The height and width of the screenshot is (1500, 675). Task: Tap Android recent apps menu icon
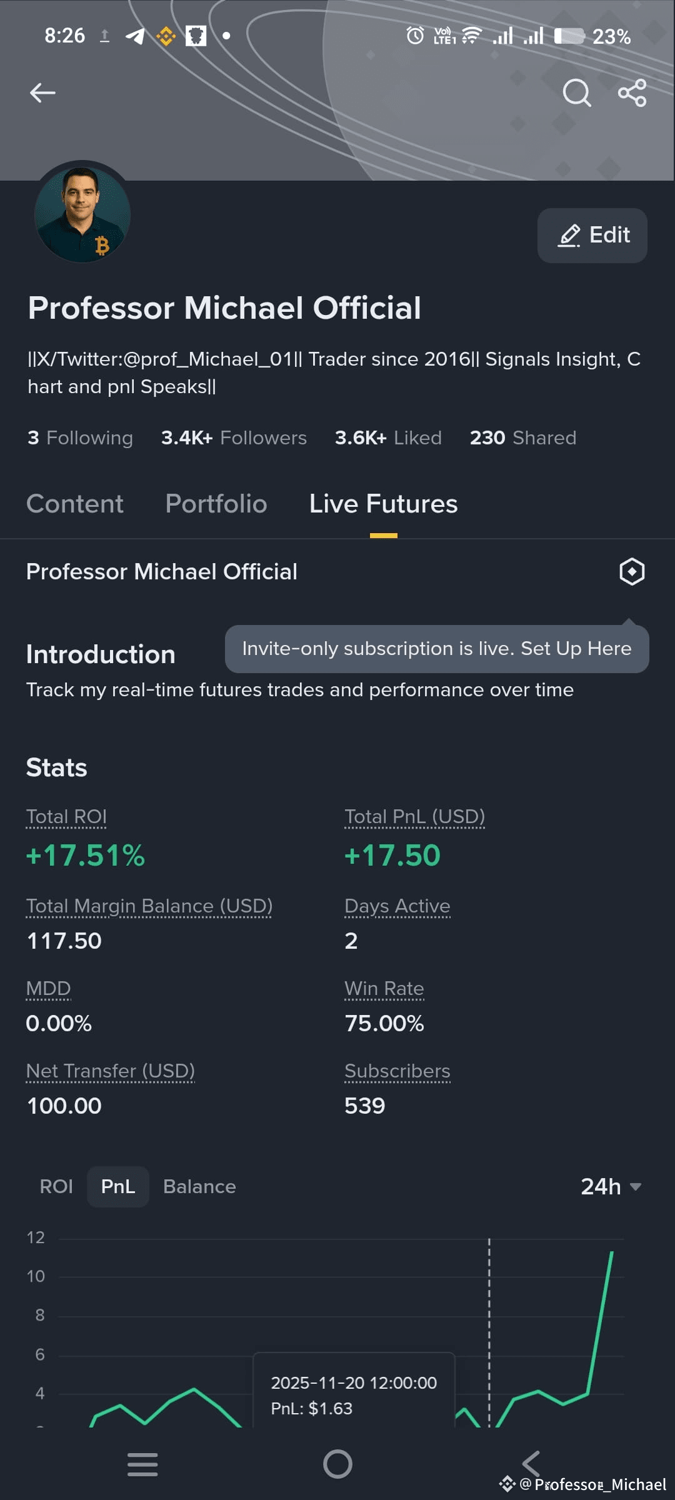pyautogui.click(x=142, y=1464)
